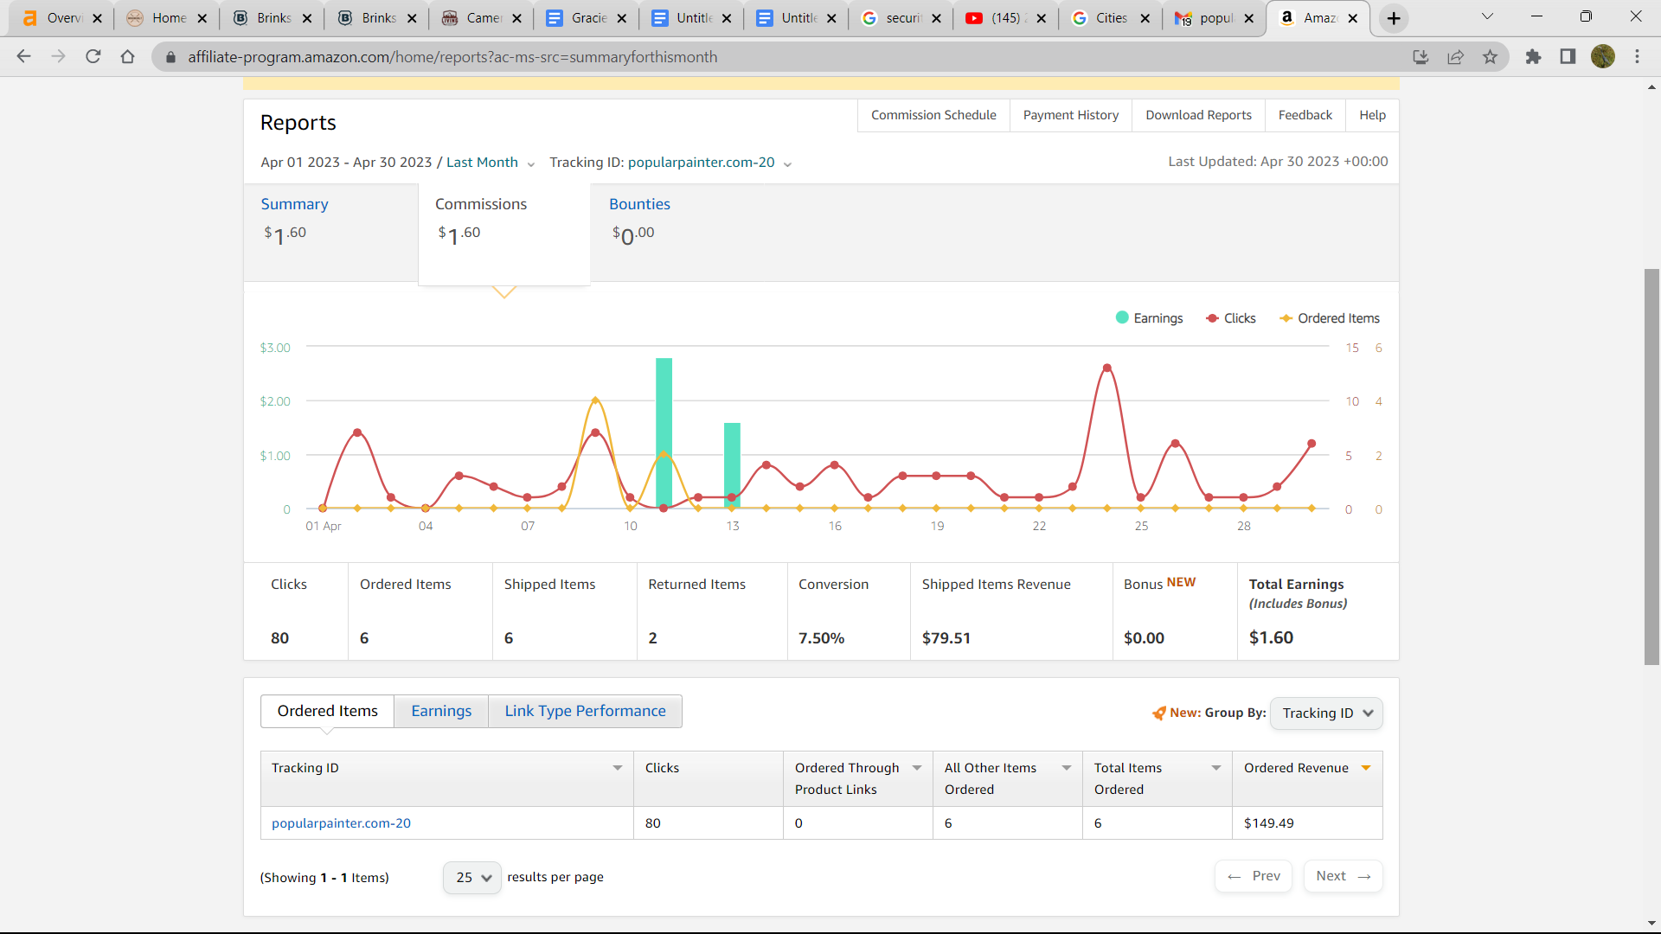Open a new browser tab

coord(1394,18)
